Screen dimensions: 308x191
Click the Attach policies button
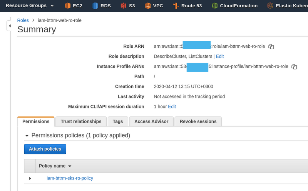coord(45,149)
